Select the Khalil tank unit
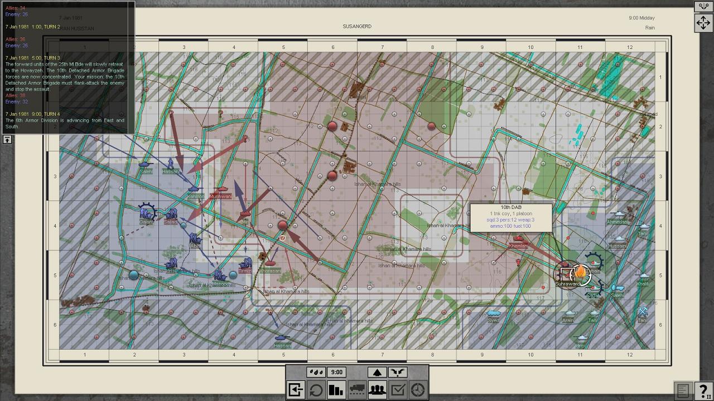The width and height of the screenshot is (714, 401). [x=643, y=276]
